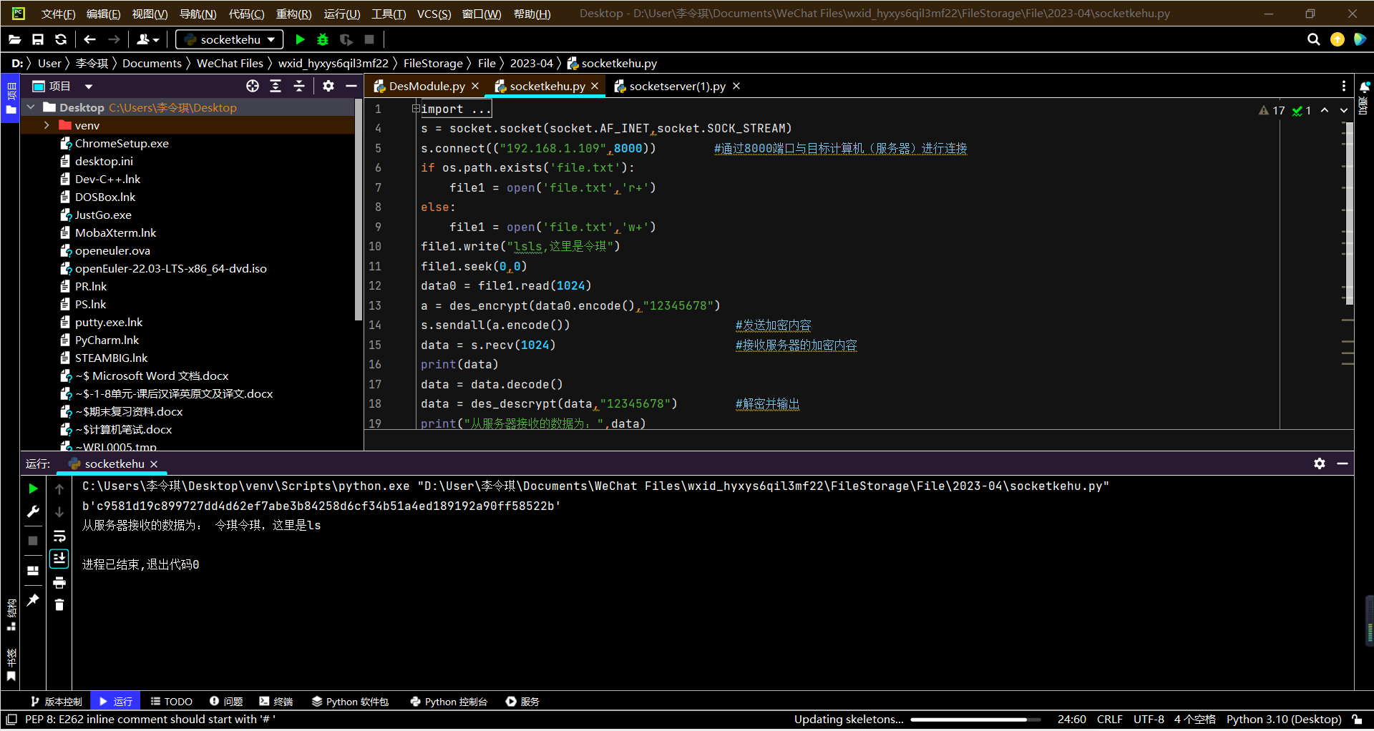Screen dimensions: 1374x731
Task: Toggle soft-wrap in run console
Action: (x=59, y=536)
